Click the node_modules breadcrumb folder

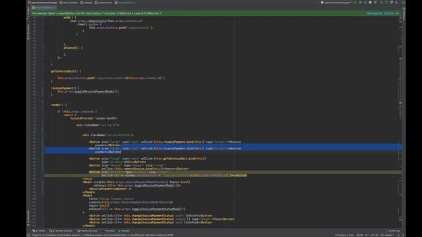coord(69,3)
